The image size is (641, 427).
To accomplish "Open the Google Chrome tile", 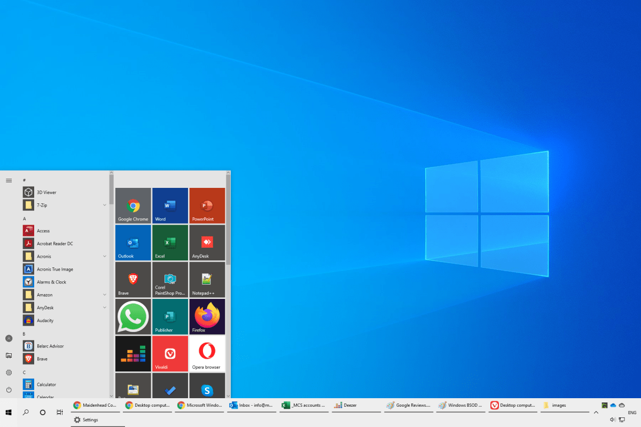I will (x=133, y=205).
